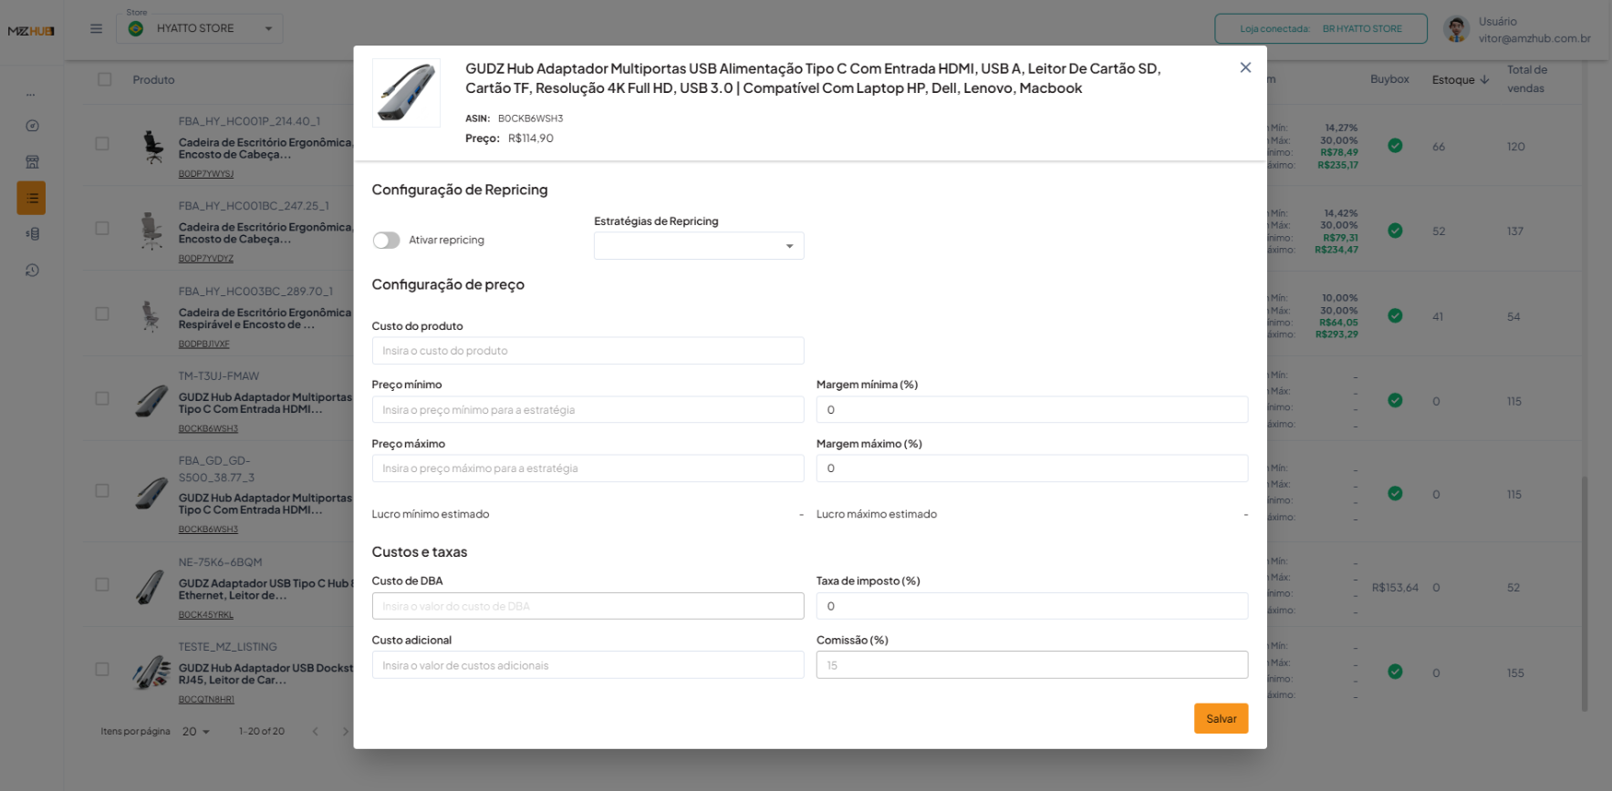Screen dimensions: 1612x791
Task: Open the hamburger menu icon
Action: point(96,28)
